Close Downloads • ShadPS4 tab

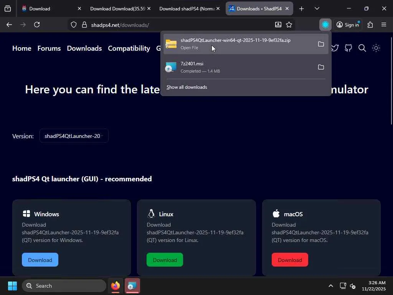[287, 8]
